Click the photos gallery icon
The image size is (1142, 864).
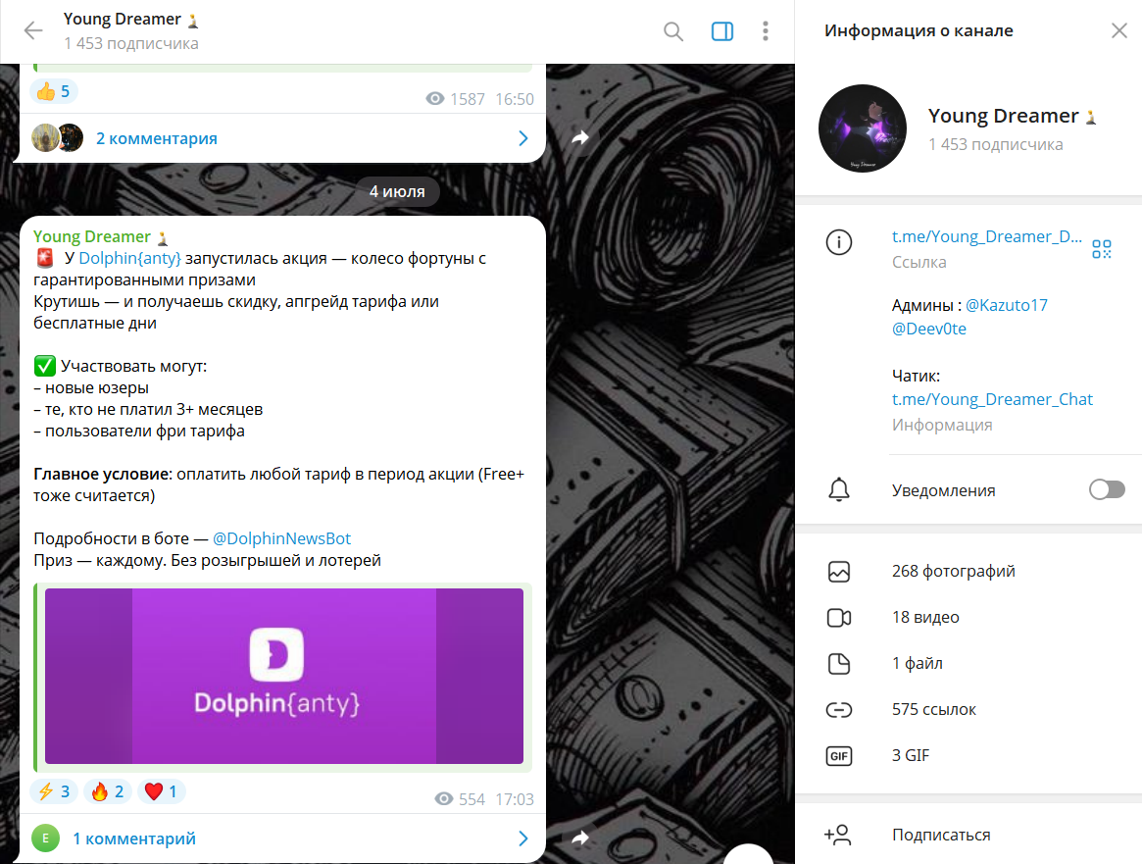tap(839, 572)
